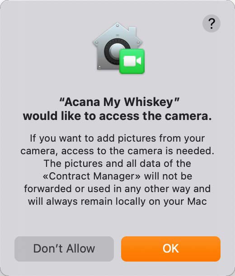Click the OK button
The width and height of the screenshot is (235, 276).
tap(171, 249)
